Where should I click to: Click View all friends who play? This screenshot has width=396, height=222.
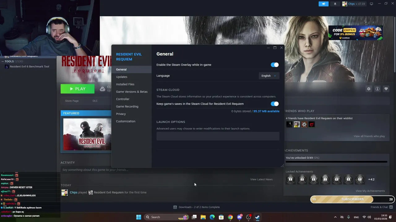tap(369, 136)
